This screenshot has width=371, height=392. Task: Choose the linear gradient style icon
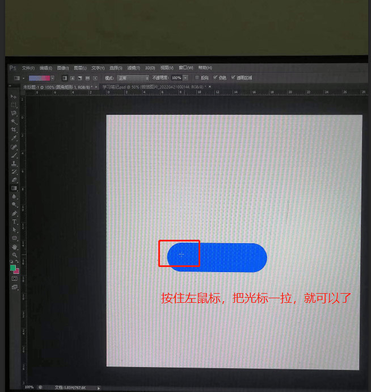65,78
